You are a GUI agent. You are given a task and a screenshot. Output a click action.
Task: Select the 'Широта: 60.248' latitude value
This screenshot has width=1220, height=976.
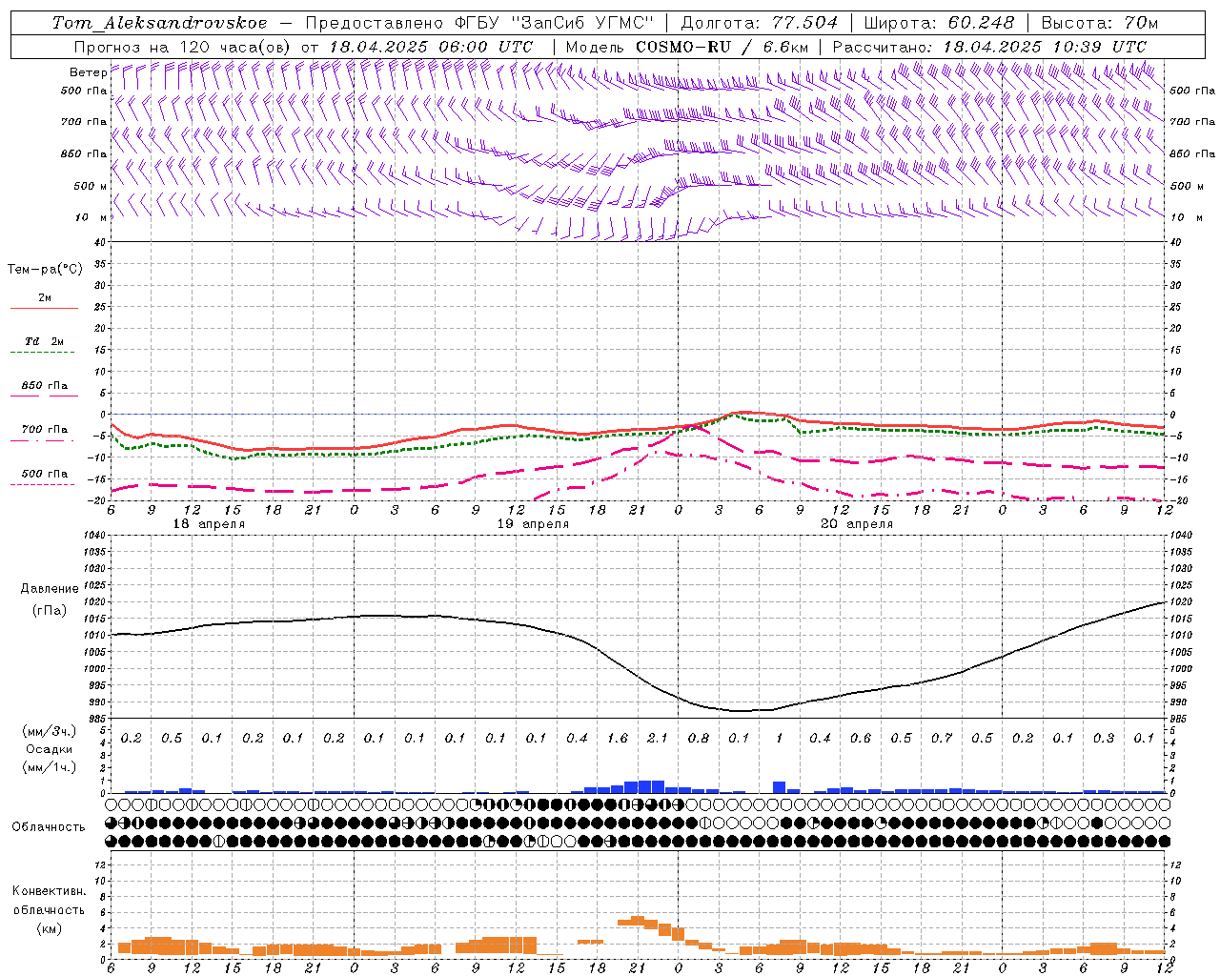pyautogui.click(x=941, y=22)
